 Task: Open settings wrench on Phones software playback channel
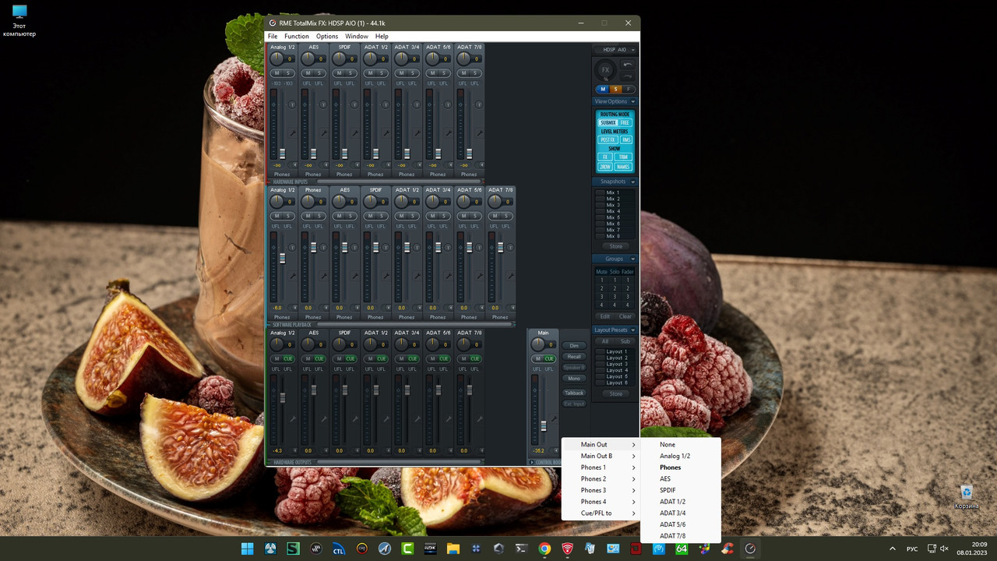323,276
